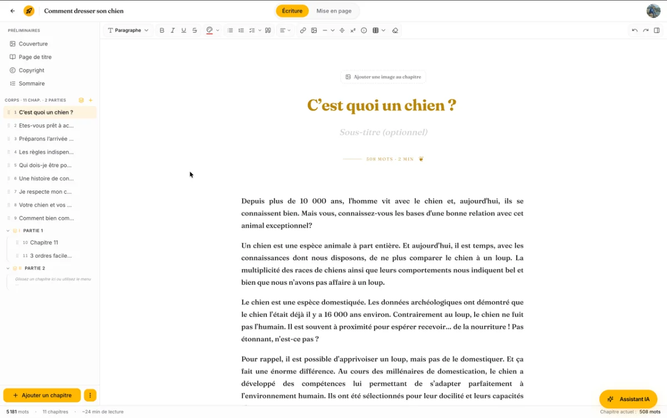This screenshot has width=667, height=418.
Task: Click the bee icon next to word count
Action: [421, 159]
